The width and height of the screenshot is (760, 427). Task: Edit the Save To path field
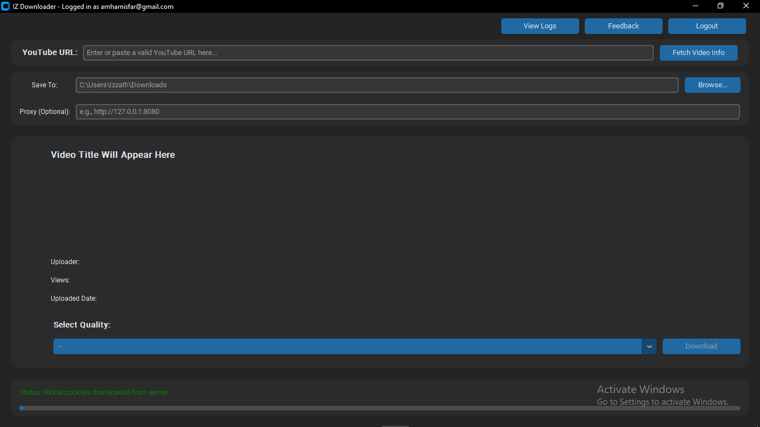pyautogui.click(x=376, y=85)
